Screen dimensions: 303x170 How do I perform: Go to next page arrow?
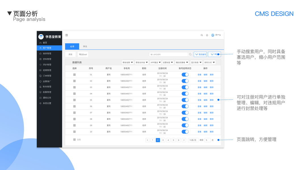184,140
